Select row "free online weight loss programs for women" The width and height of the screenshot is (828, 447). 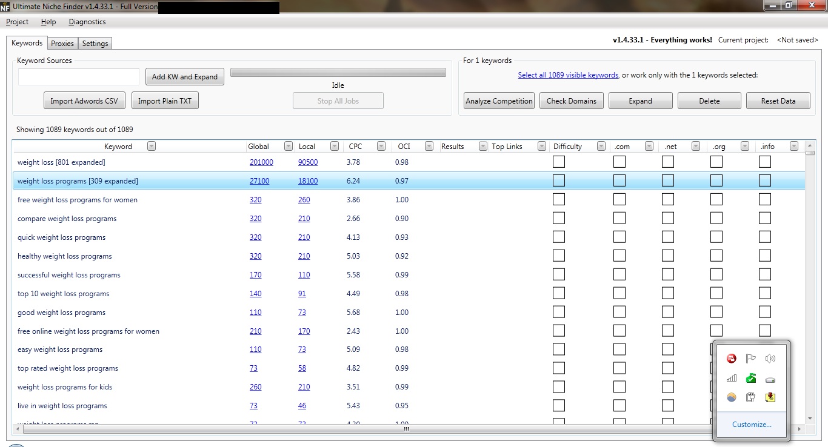[409, 331]
